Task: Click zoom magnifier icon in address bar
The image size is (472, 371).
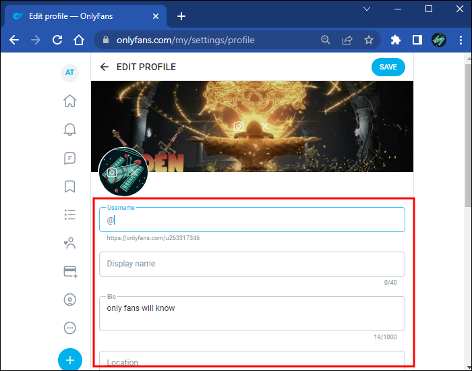Action: click(326, 40)
